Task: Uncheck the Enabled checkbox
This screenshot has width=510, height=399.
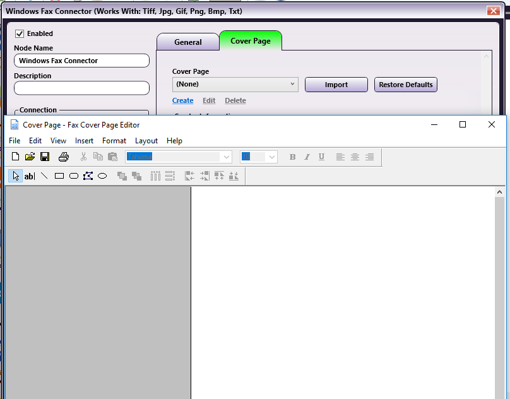Action: (20, 33)
